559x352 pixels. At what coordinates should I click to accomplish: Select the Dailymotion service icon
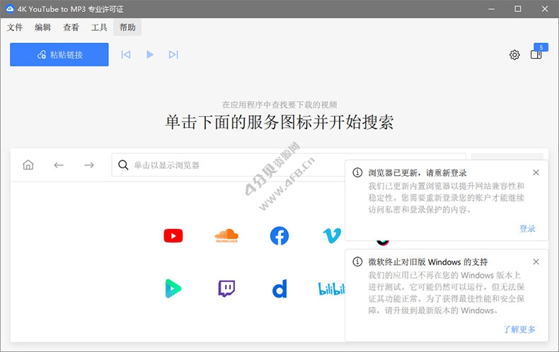coord(279,288)
